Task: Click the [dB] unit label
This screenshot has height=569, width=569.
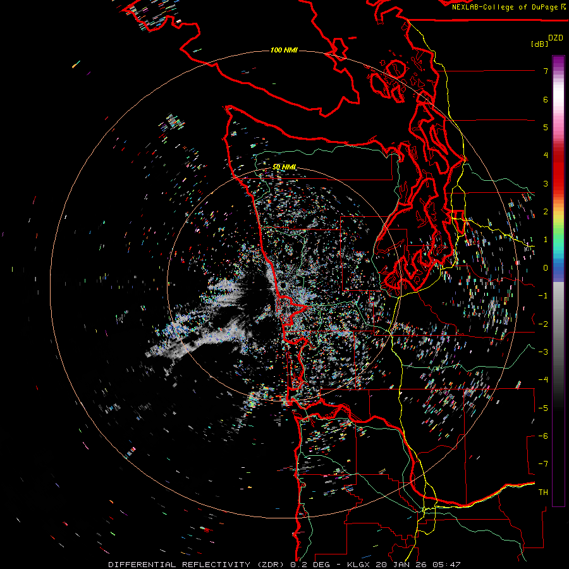Action: click(x=539, y=44)
